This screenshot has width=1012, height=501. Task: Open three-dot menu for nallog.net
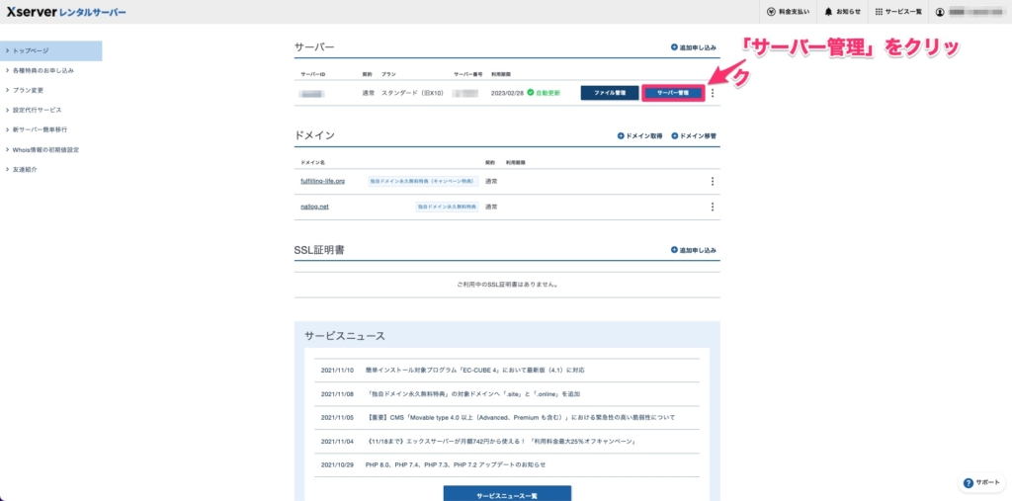(x=713, y=207)
